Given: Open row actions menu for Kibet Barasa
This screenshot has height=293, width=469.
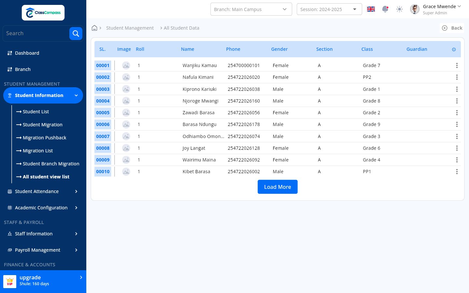Looking at the screenshot, I should pyautogui.click(x=457, y=172).
